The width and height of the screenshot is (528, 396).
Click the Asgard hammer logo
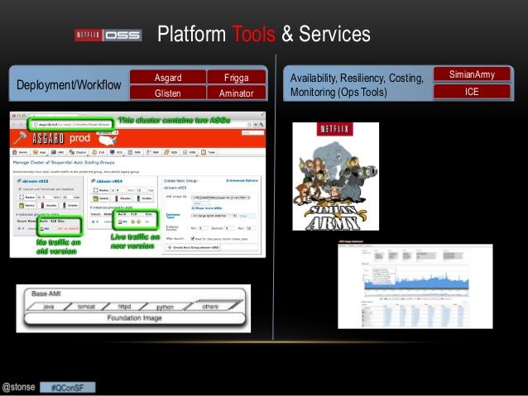click(x=20, y=139)
